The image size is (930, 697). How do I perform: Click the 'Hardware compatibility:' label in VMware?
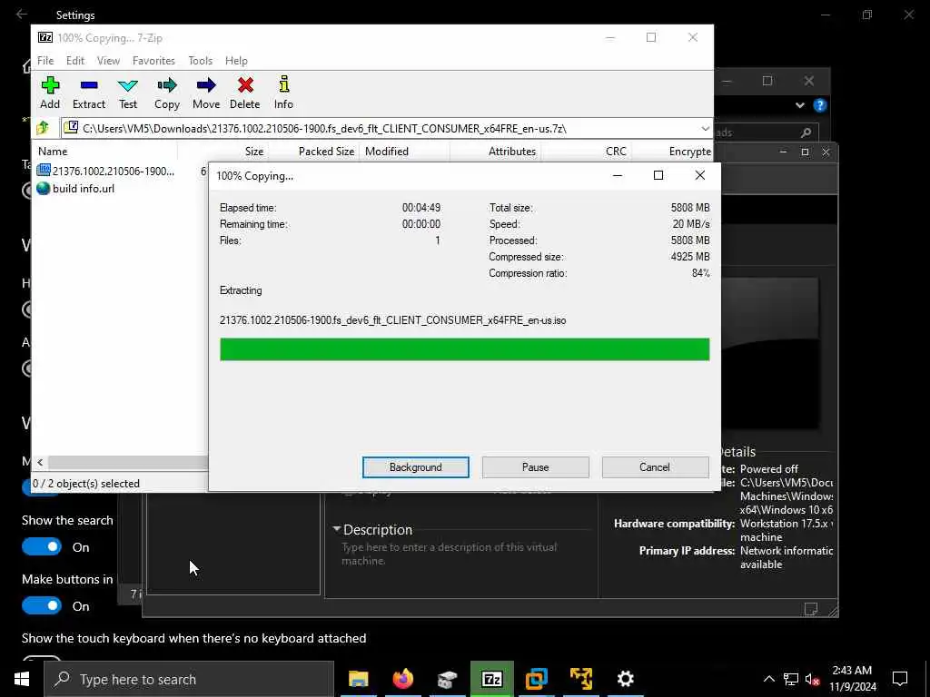[675, 524]
